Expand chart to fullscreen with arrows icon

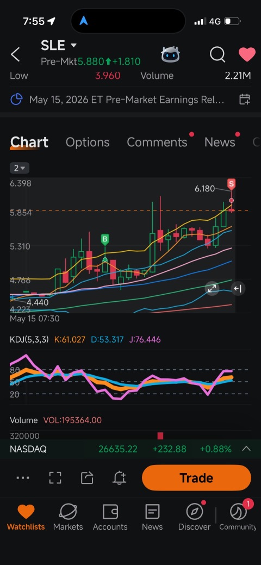[x=212, y=288]
